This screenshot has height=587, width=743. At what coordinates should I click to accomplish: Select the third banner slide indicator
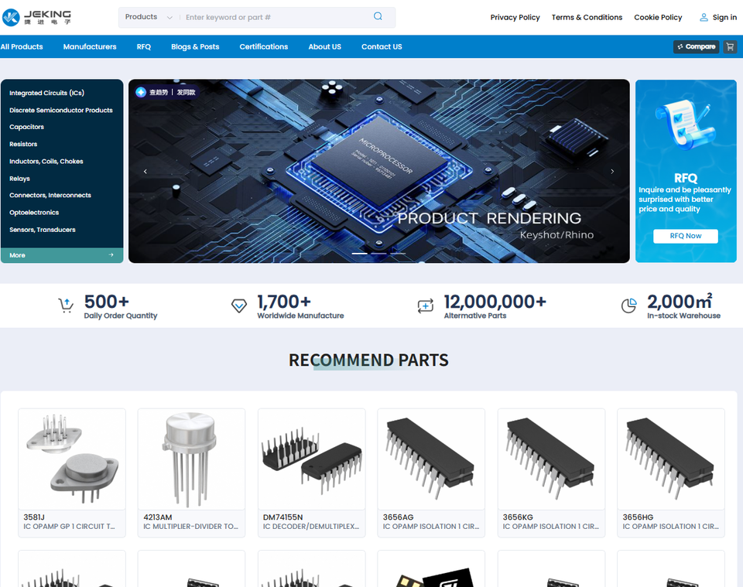[398, 254]
